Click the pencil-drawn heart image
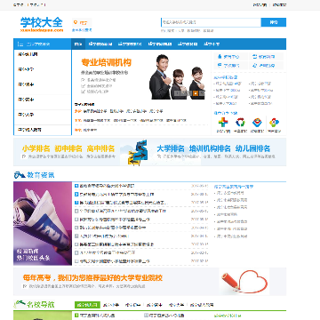This screenshot has width=320, height=320. click(244, 282)
